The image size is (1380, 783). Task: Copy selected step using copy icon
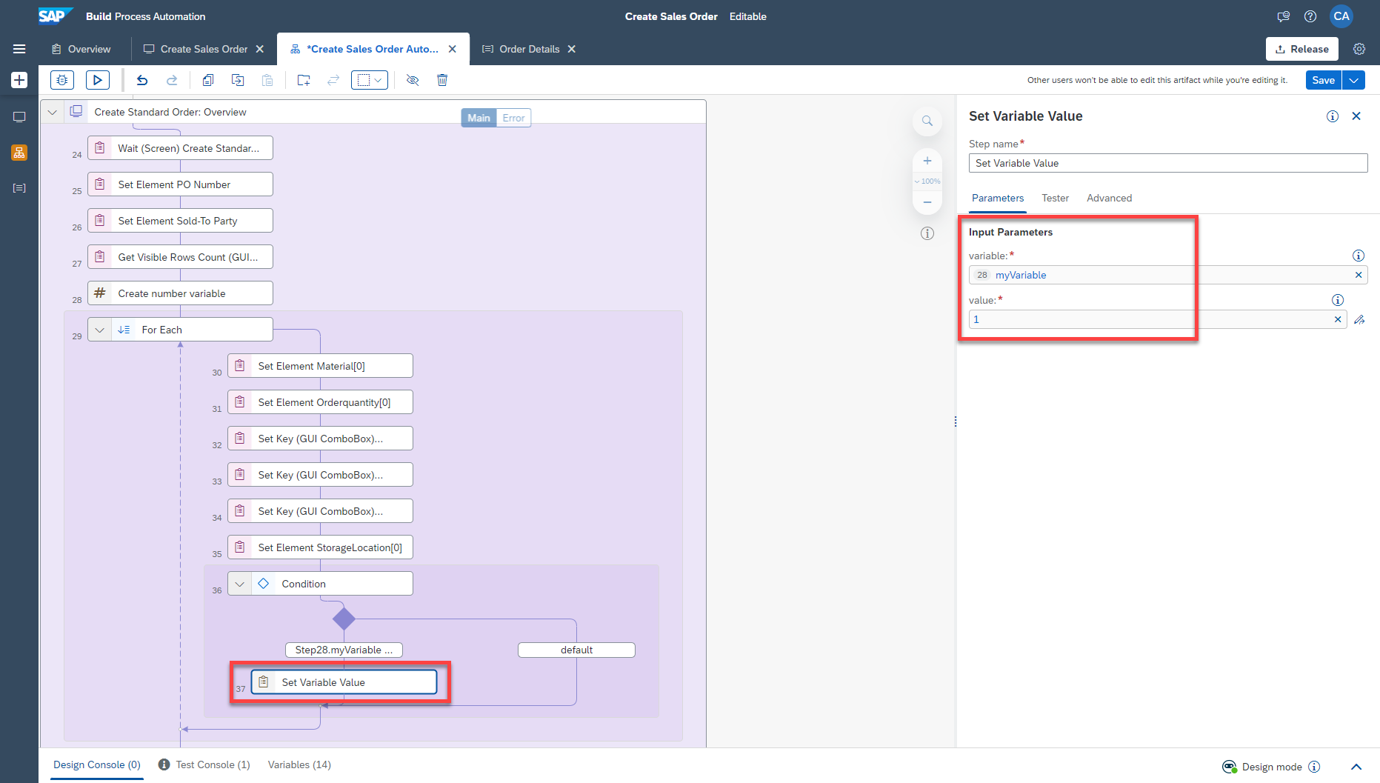point(208,80)
